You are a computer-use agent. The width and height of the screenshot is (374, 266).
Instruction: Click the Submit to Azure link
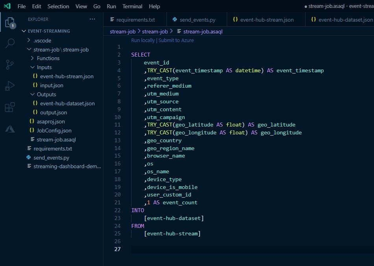click(x=176, y=40)
